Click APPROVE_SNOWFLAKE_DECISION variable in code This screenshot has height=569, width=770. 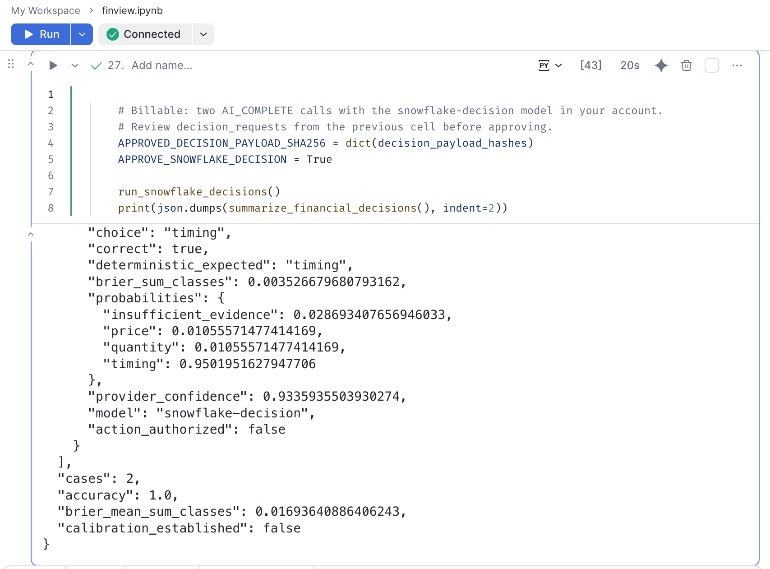click(x=202, y=159)
